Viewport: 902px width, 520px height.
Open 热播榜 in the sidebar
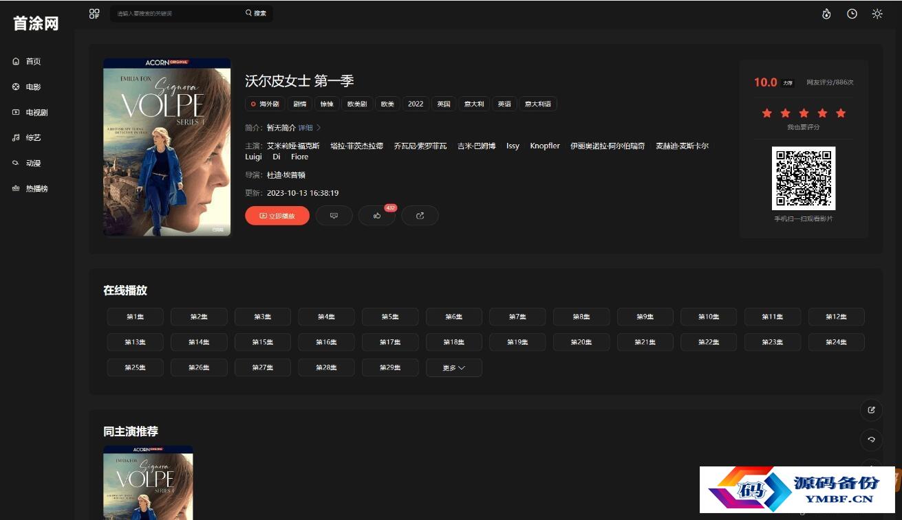click(x=37, y=189)
